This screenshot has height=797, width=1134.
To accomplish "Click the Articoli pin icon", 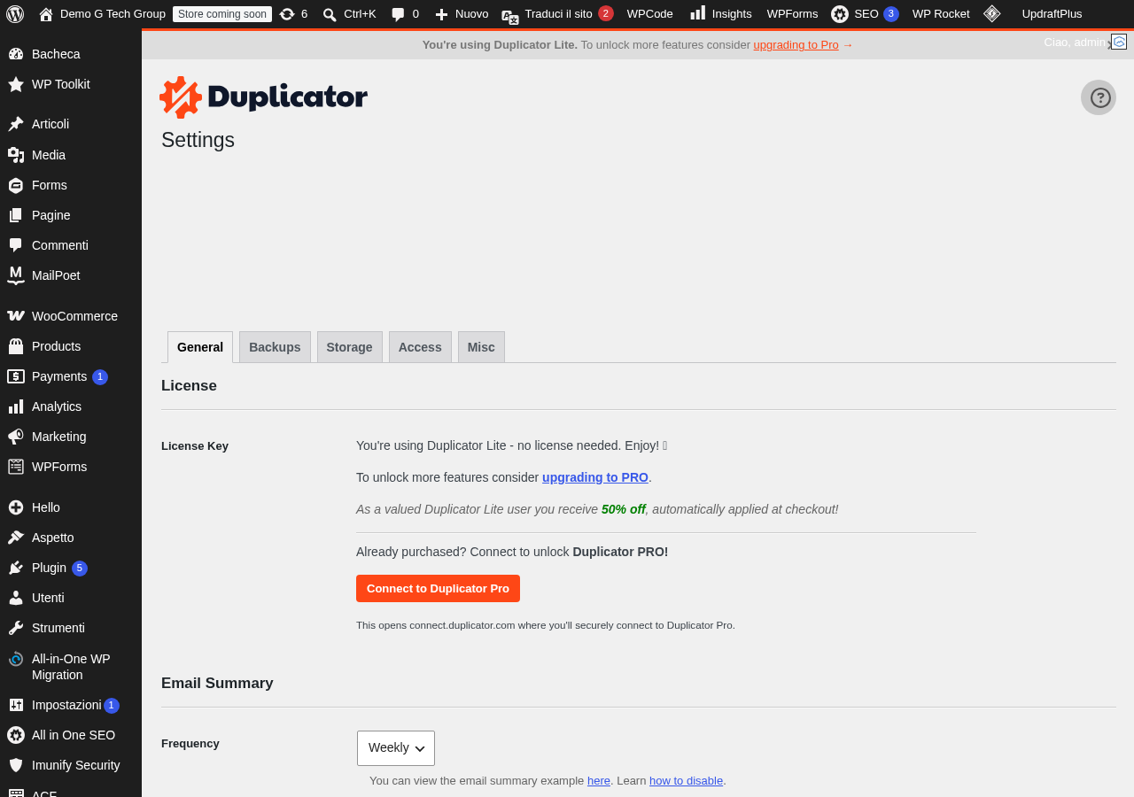I will point(16,124).
